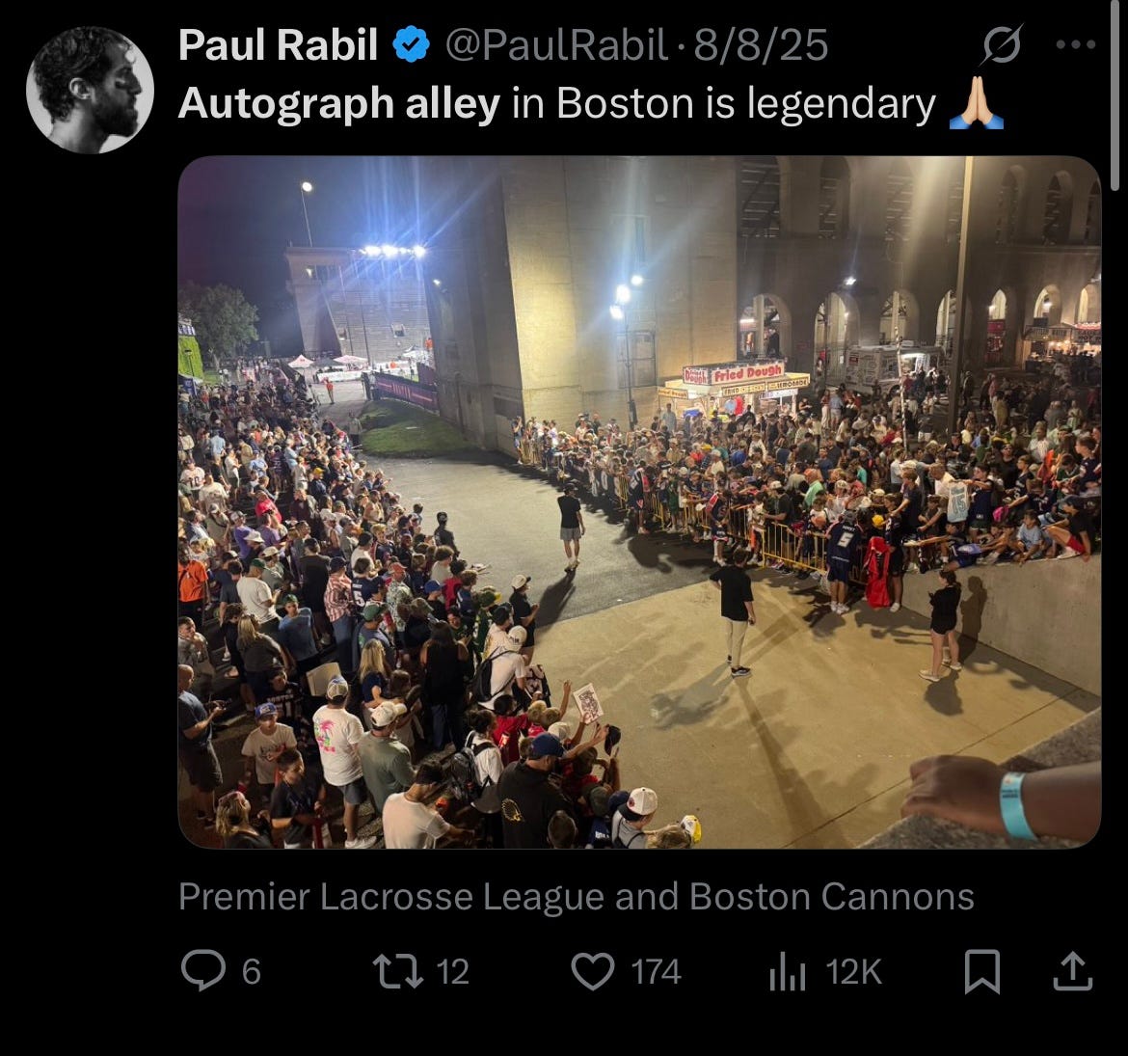
Task: Click the blue verified checkmark badge
Action: pyautogui.click(x=411, y=44)
